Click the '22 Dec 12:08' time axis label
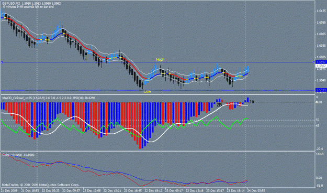The width and height of the screenshot is (327, 193). point(92,191)
